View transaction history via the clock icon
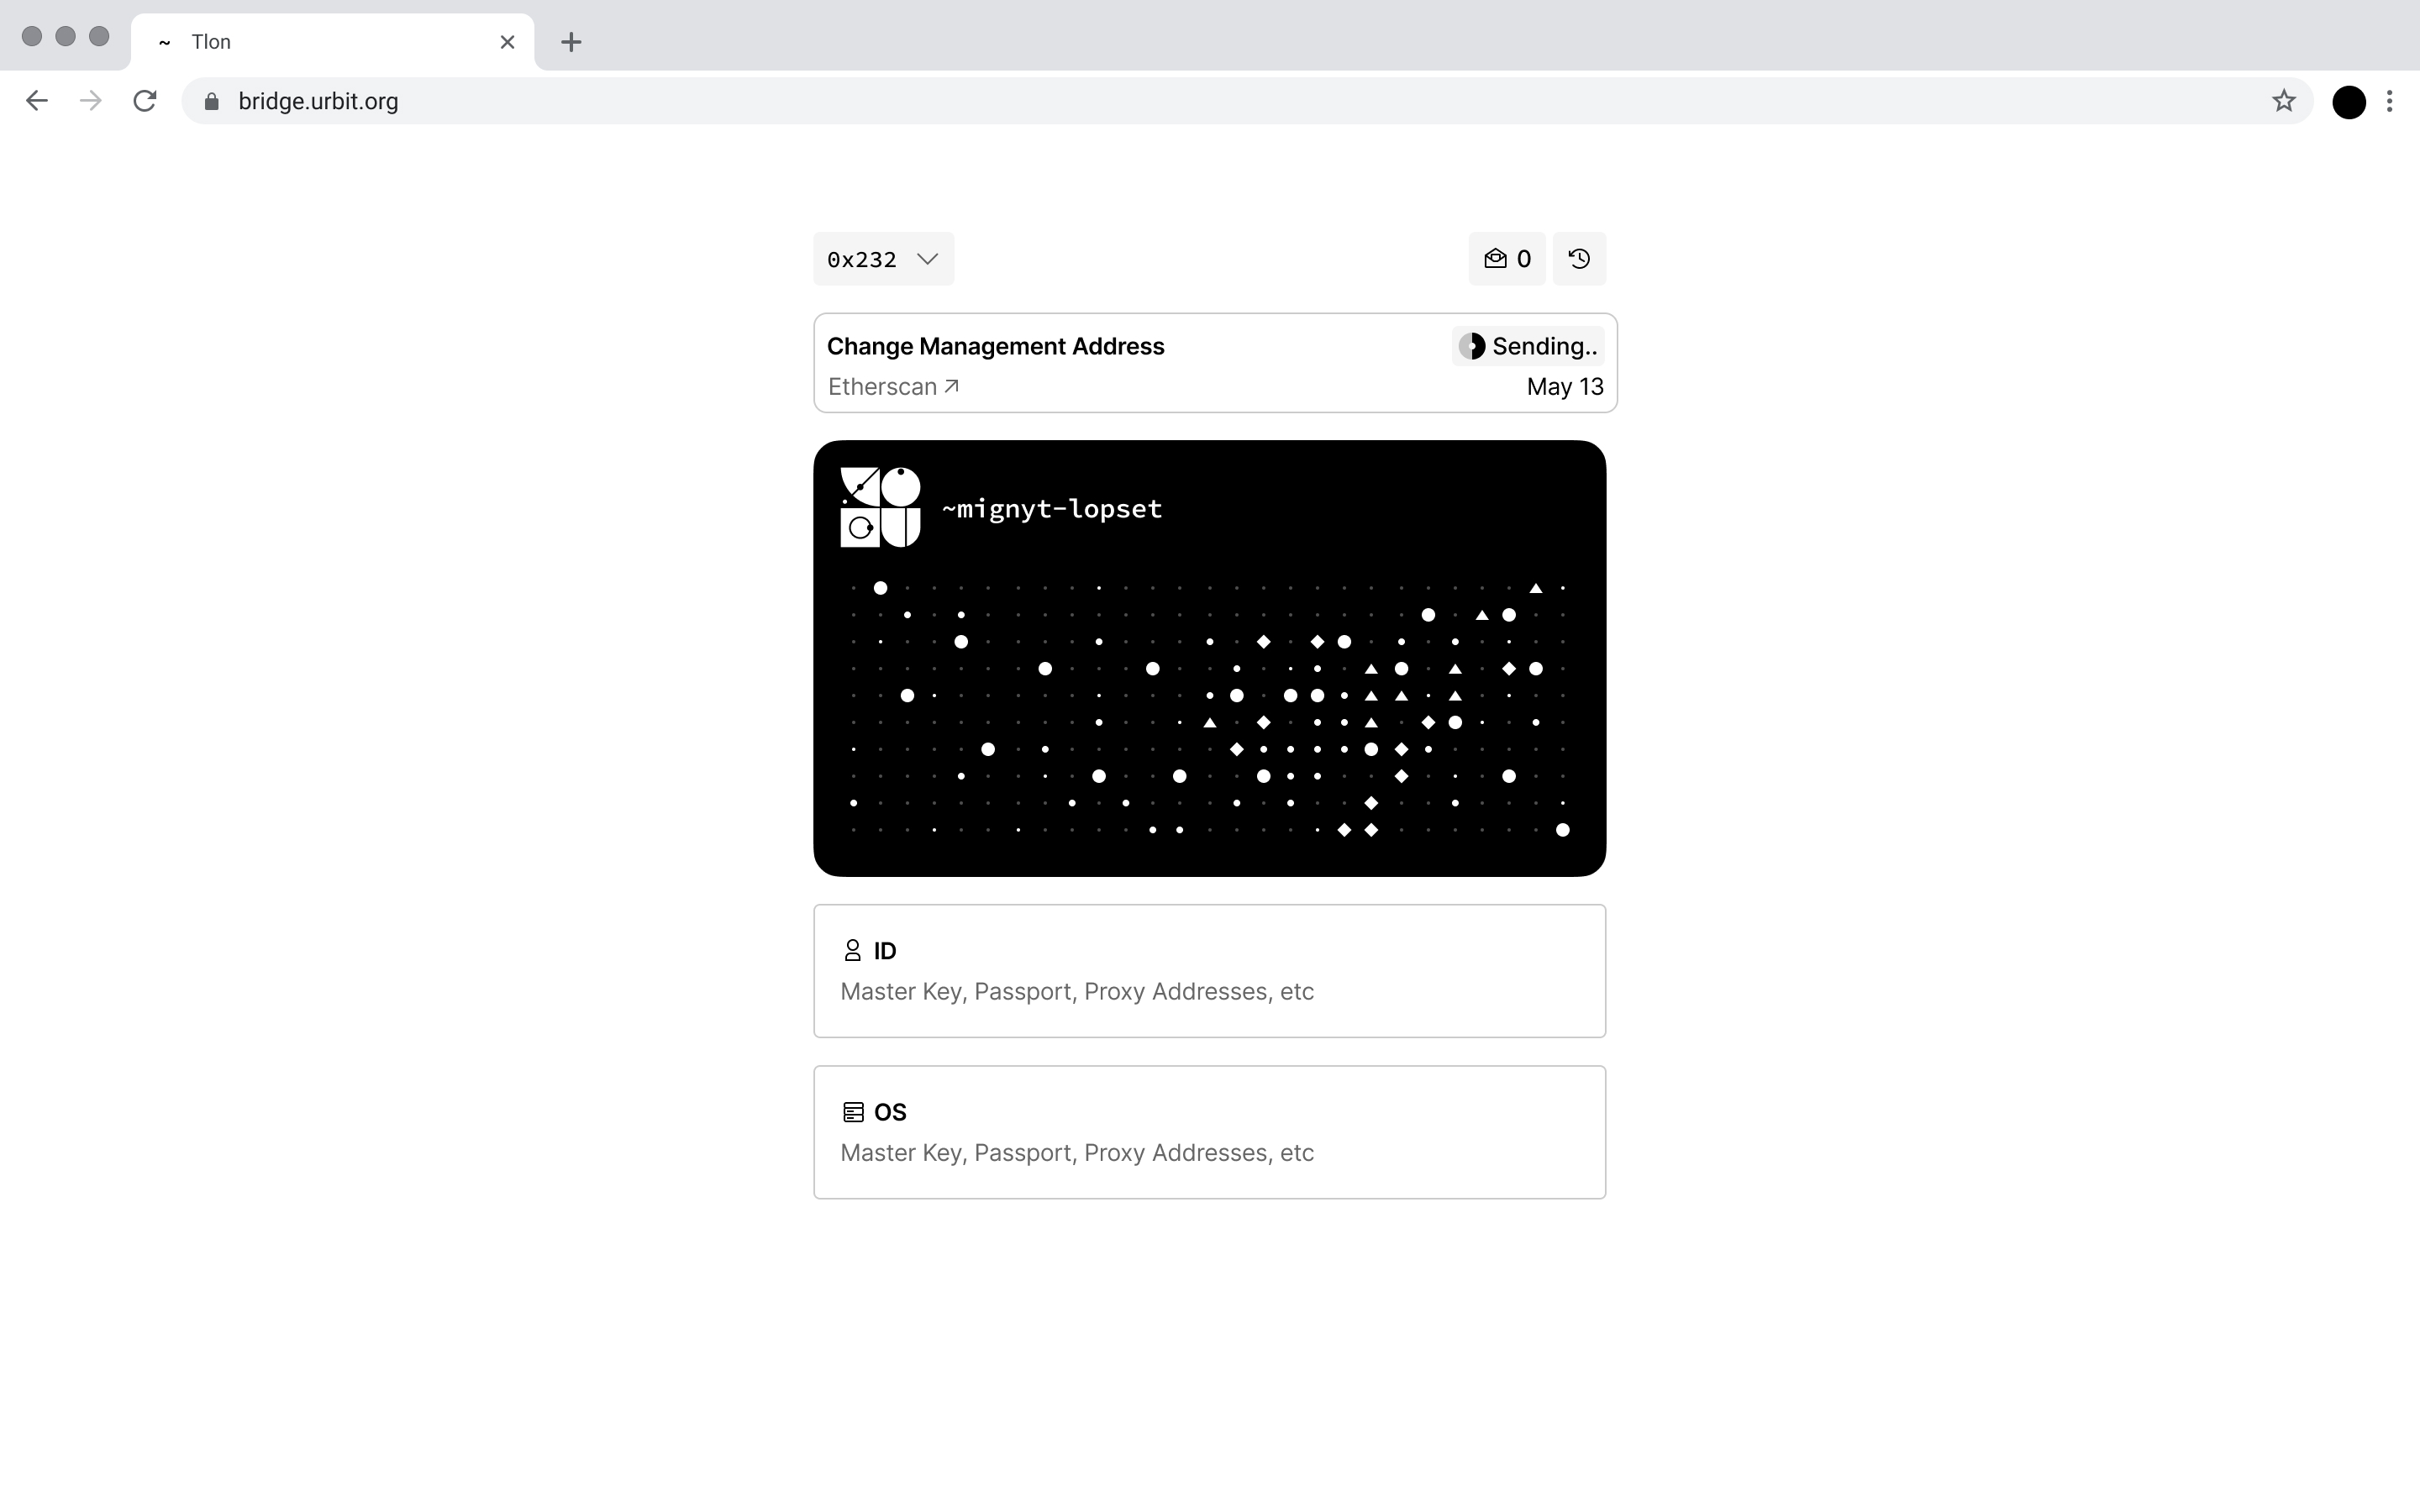2420x1512 pixels. coord(1580,258)
